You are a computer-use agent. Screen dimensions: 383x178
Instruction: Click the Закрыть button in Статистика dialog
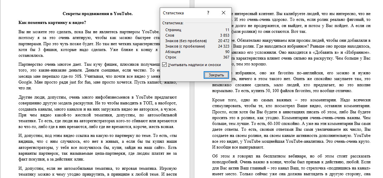(216, 75)
